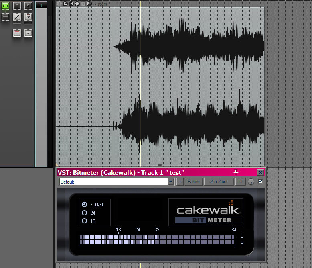Click the L channel bit meter bar

click(157, 237)
